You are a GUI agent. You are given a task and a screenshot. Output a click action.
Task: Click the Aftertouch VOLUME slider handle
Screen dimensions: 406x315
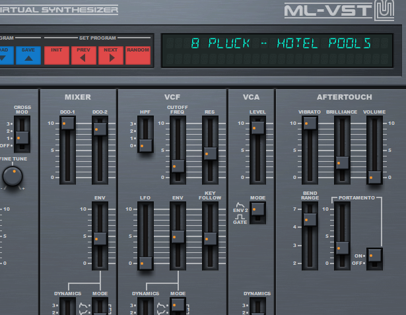pyautogui.click(x=375, y=178)
